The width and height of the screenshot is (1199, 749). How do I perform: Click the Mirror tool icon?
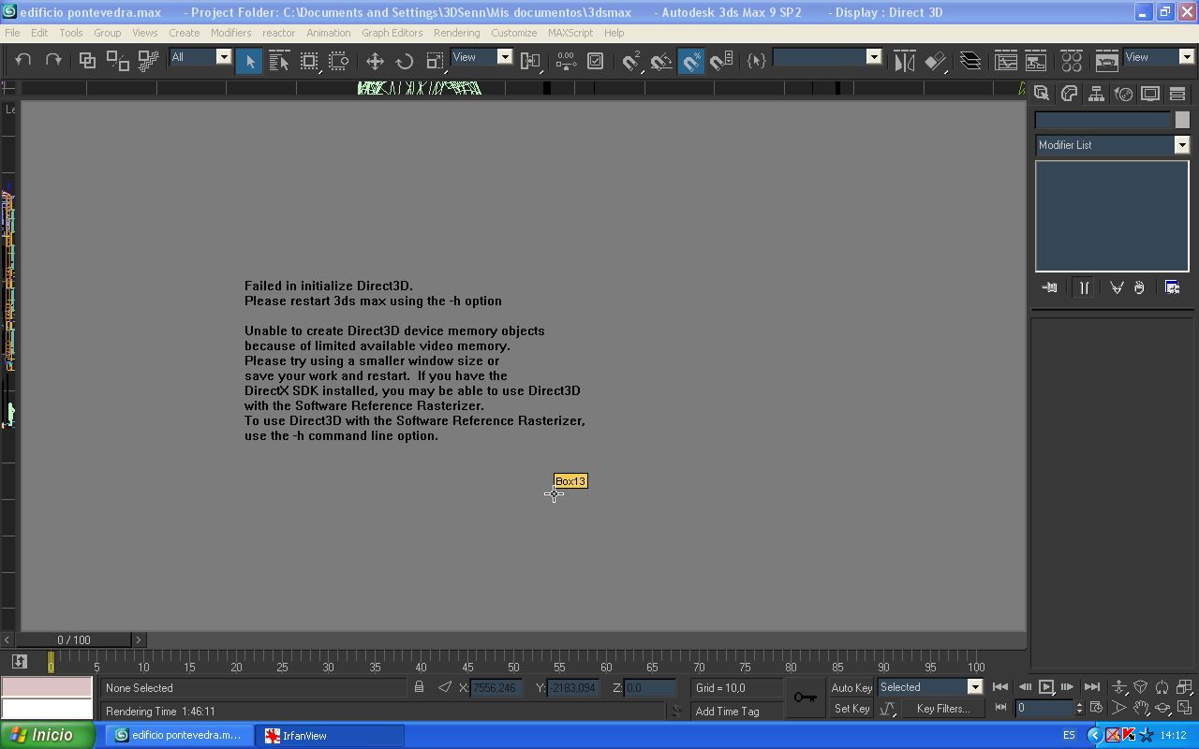(x=904, y=61)
